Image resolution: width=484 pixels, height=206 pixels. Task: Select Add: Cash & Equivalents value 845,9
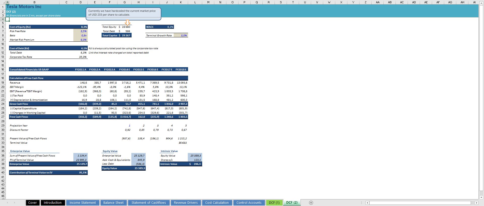pyautogui.click(x=138, y=160)
